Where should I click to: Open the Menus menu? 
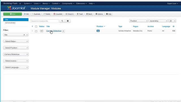coord(46,4)
